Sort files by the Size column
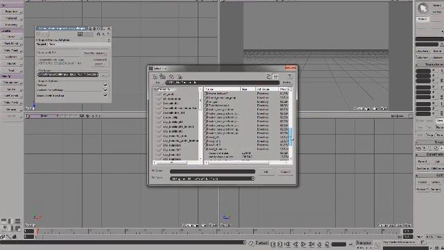This screenshot has height=250, width=444. click(x=248, y=89)
